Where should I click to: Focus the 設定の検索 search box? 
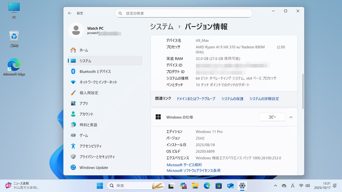pos(184,13)
